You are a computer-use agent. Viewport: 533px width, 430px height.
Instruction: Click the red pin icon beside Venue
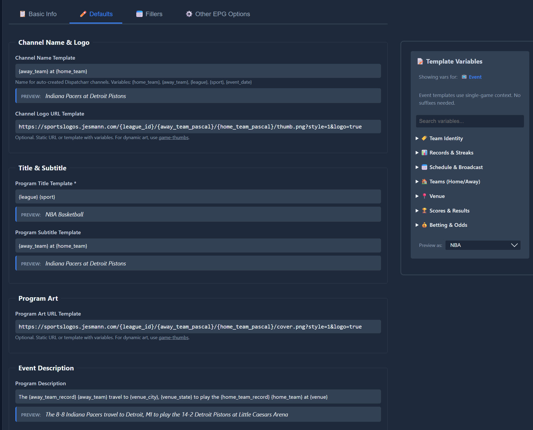[x=424, y=196]
